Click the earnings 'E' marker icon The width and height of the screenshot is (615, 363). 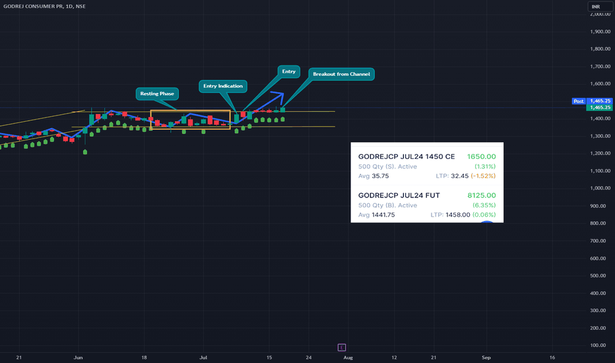[x=342, y=347]
